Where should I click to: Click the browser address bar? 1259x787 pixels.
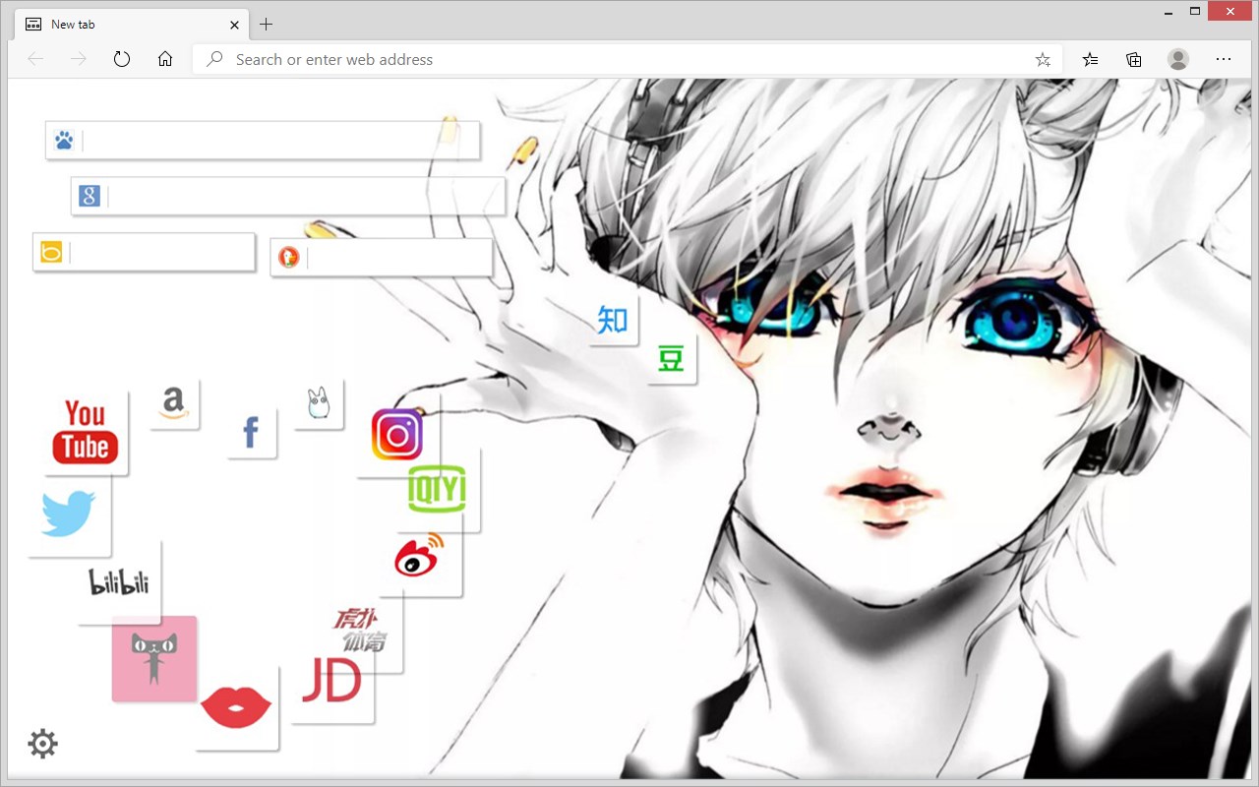[x=627, y=60]
